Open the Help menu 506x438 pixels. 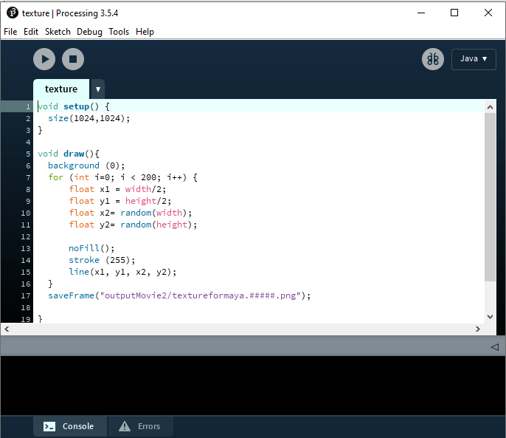point(145,32)
